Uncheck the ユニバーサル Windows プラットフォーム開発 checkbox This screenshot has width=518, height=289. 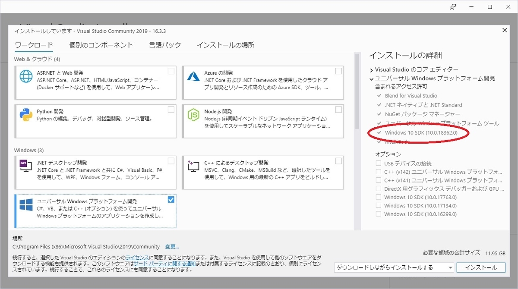171,199
